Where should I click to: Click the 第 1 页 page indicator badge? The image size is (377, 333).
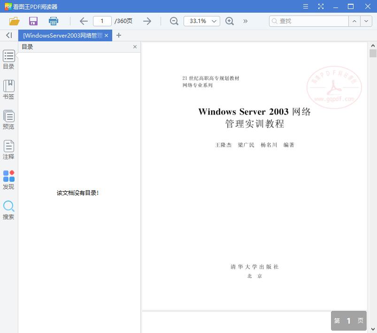349,320
